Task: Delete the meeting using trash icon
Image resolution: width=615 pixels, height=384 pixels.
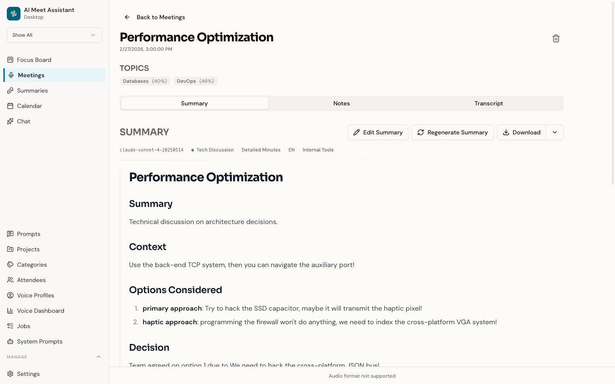Action: (x=556, y=38)
